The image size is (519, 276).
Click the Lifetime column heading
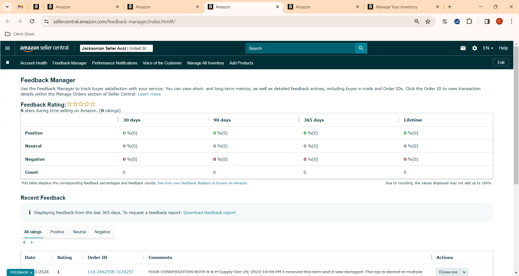pyautogui.click(x=413, y=120)
